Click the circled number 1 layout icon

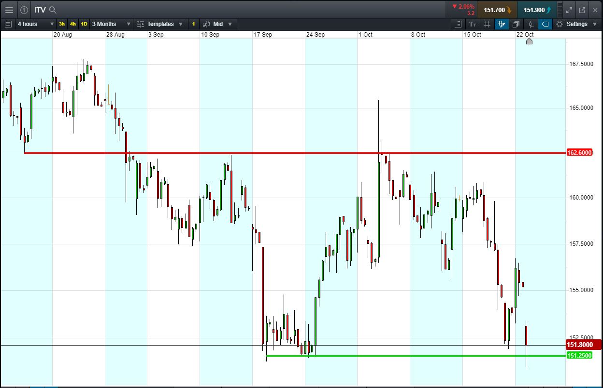[x=24, y=10]
